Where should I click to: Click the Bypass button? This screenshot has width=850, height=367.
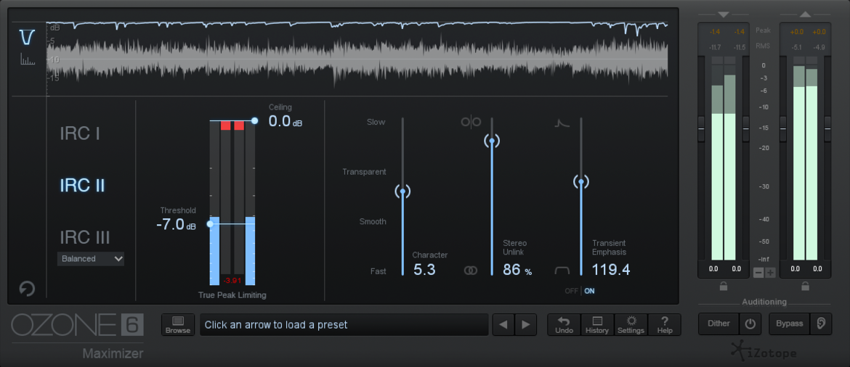(x=789, y=323)
